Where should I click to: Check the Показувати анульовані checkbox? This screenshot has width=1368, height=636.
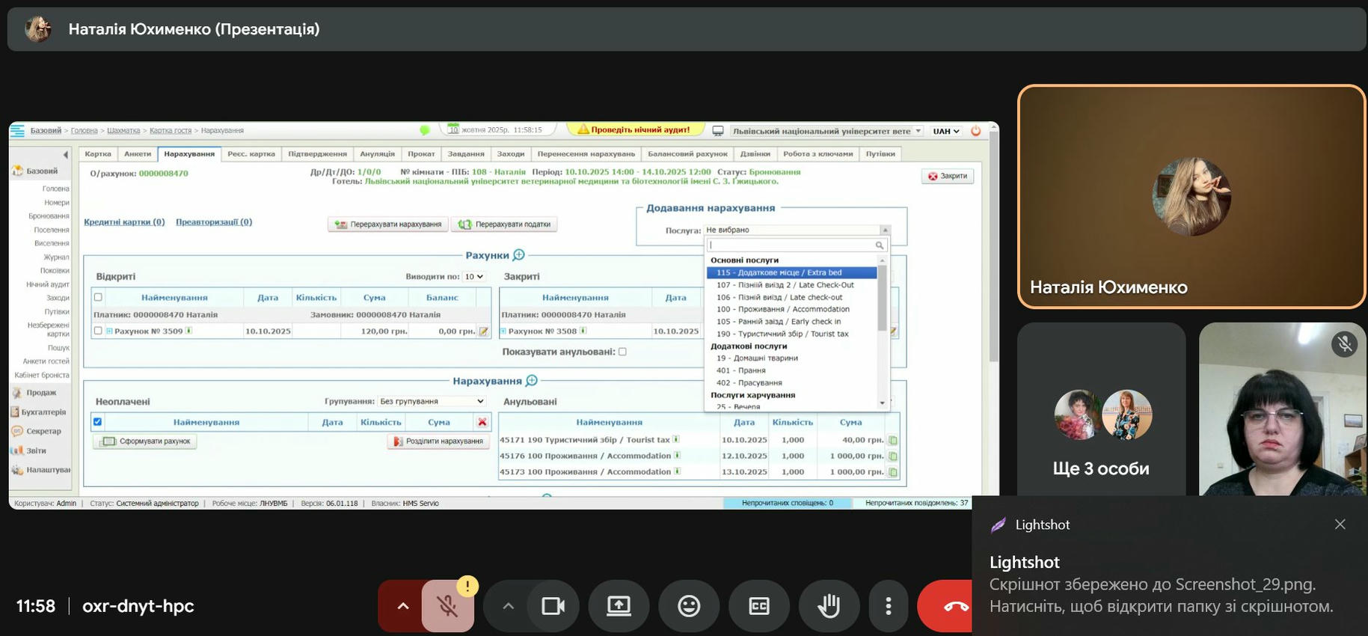coord(622,352)
